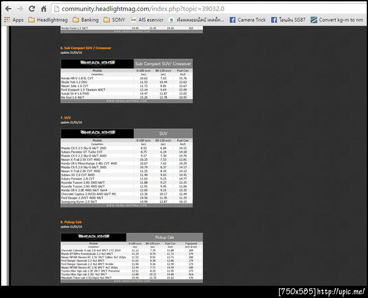This screenshot has height=298, width=368.
Task: Click the 'Suzuki SX-4 1.6 FWD' row
Action: pyautogui.click(x=127, y=93)
